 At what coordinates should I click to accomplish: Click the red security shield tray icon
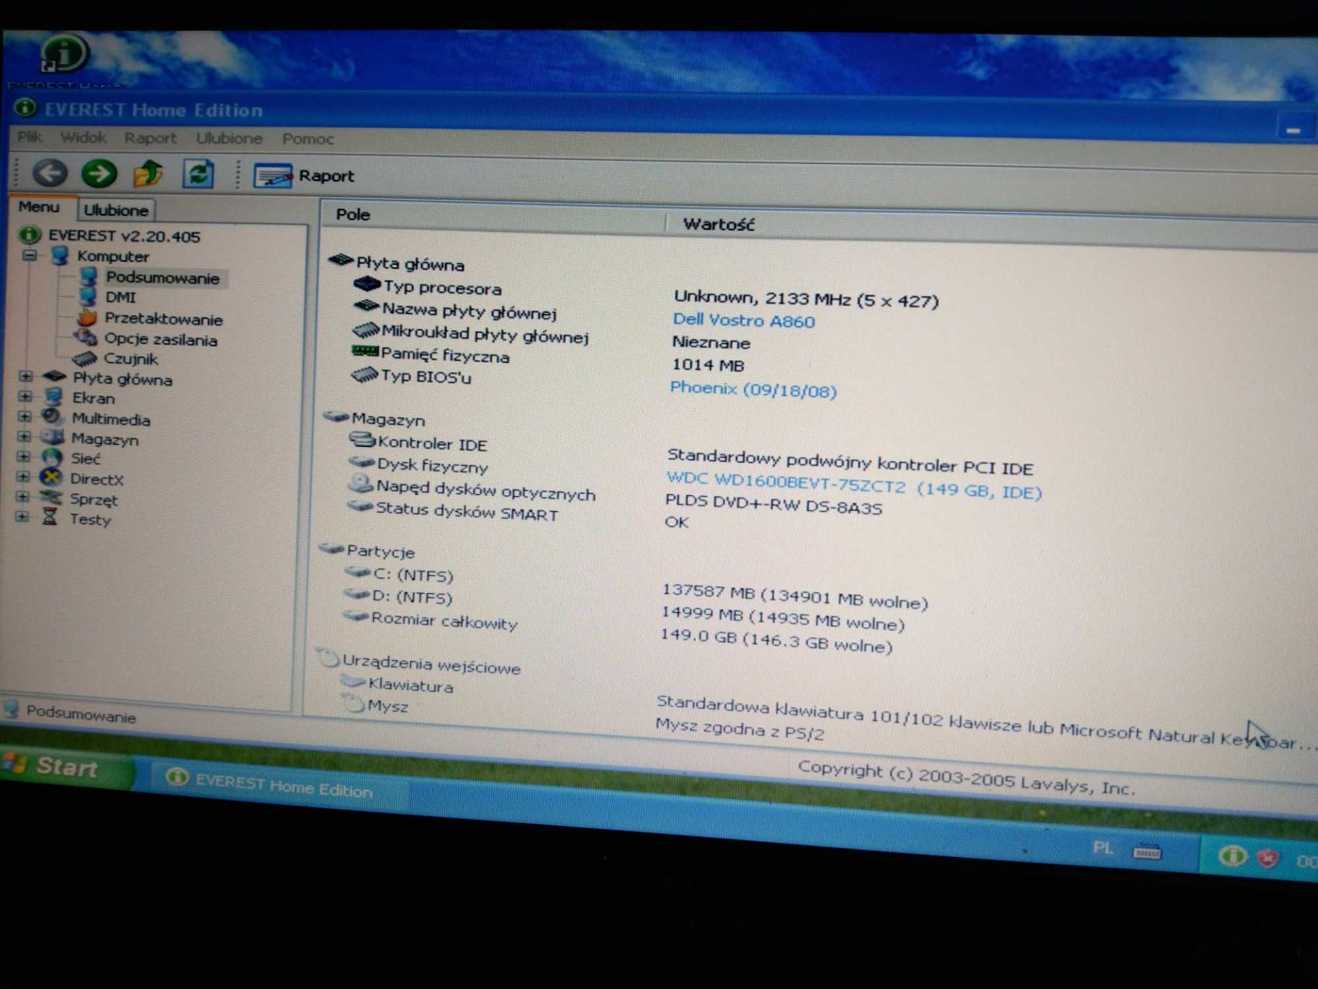(x=1267, y=858)
